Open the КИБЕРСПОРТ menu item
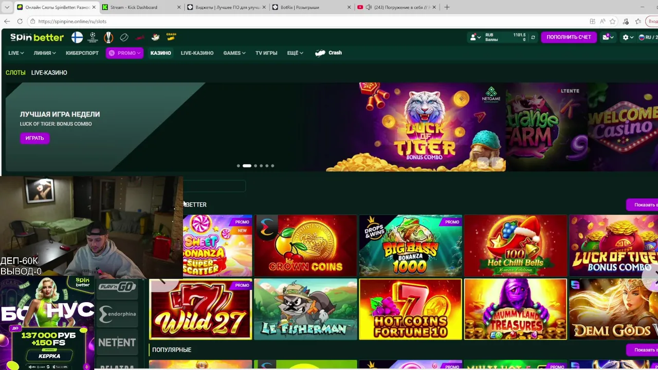 point(82,53)
